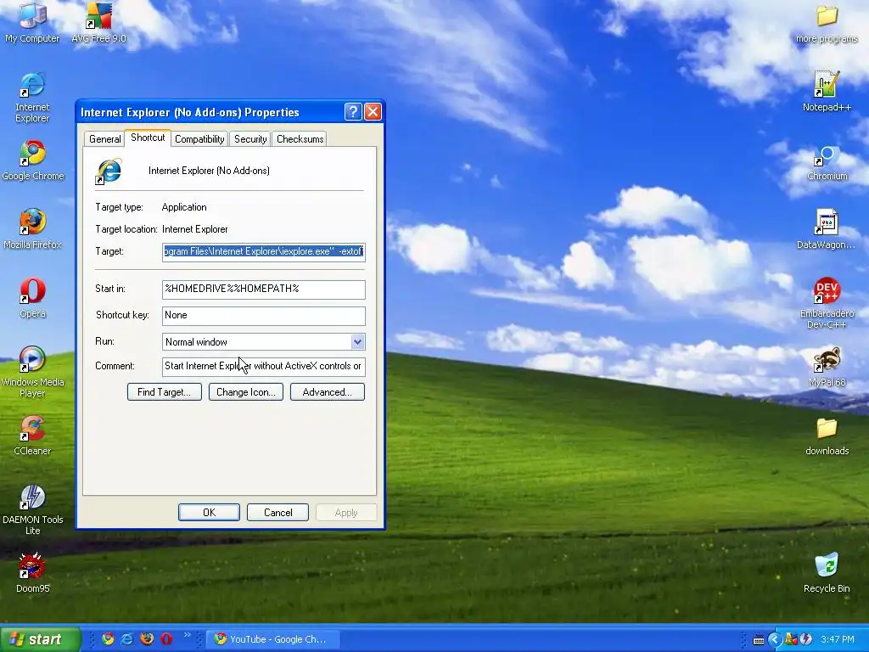Launch Firefox from Quick Launch bar
The width and height of the screenshot is (869, 652).
[147, 638]
